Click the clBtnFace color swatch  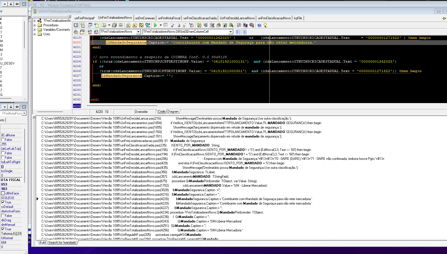coord(3,193)
